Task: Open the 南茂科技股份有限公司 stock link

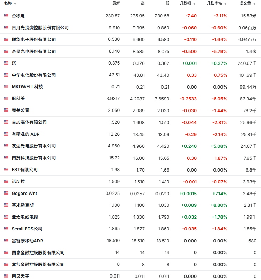Action: (34, 158)
